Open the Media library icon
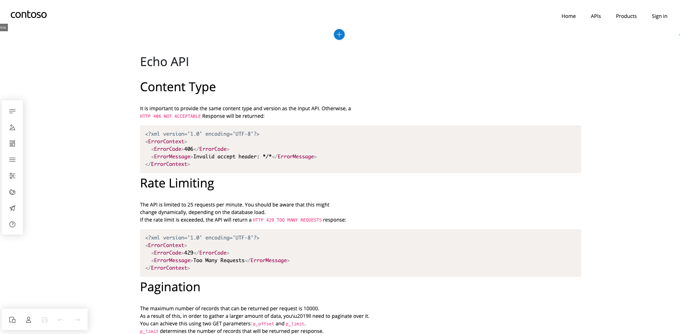The image size is (680, 334). click(x=12, y=127)
